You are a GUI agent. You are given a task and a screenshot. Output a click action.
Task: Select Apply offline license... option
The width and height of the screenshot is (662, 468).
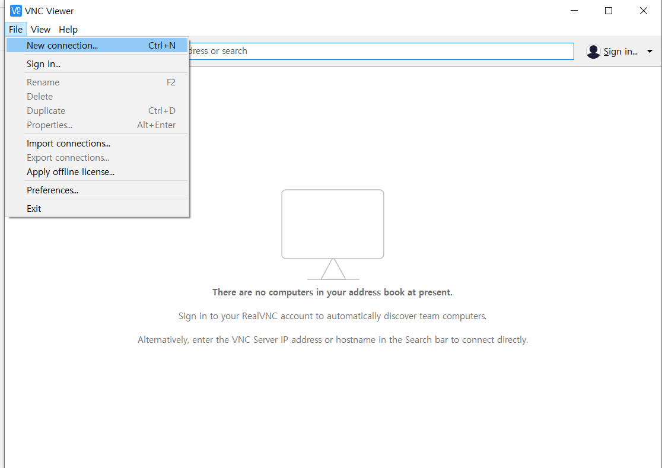pos(97,172)
